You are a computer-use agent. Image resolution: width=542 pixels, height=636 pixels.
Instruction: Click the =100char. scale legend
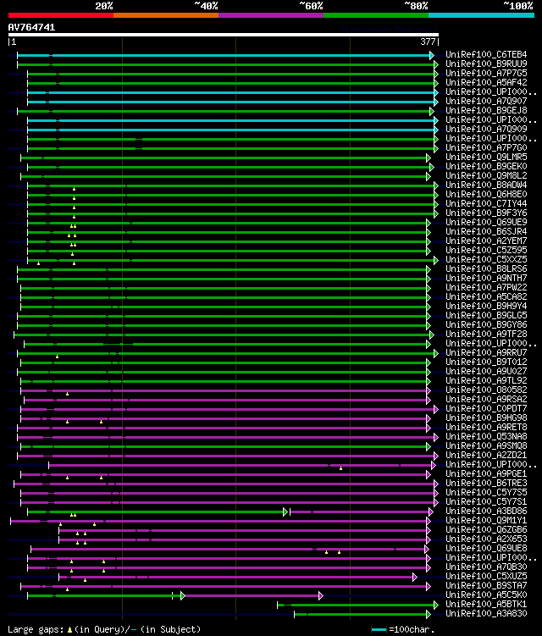point(403,630)
